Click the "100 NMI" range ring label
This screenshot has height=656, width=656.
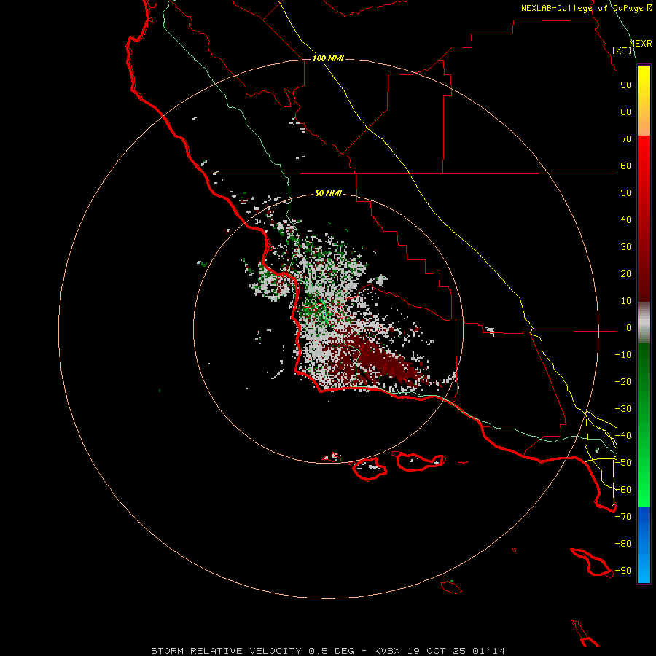(x=328, y=58)
